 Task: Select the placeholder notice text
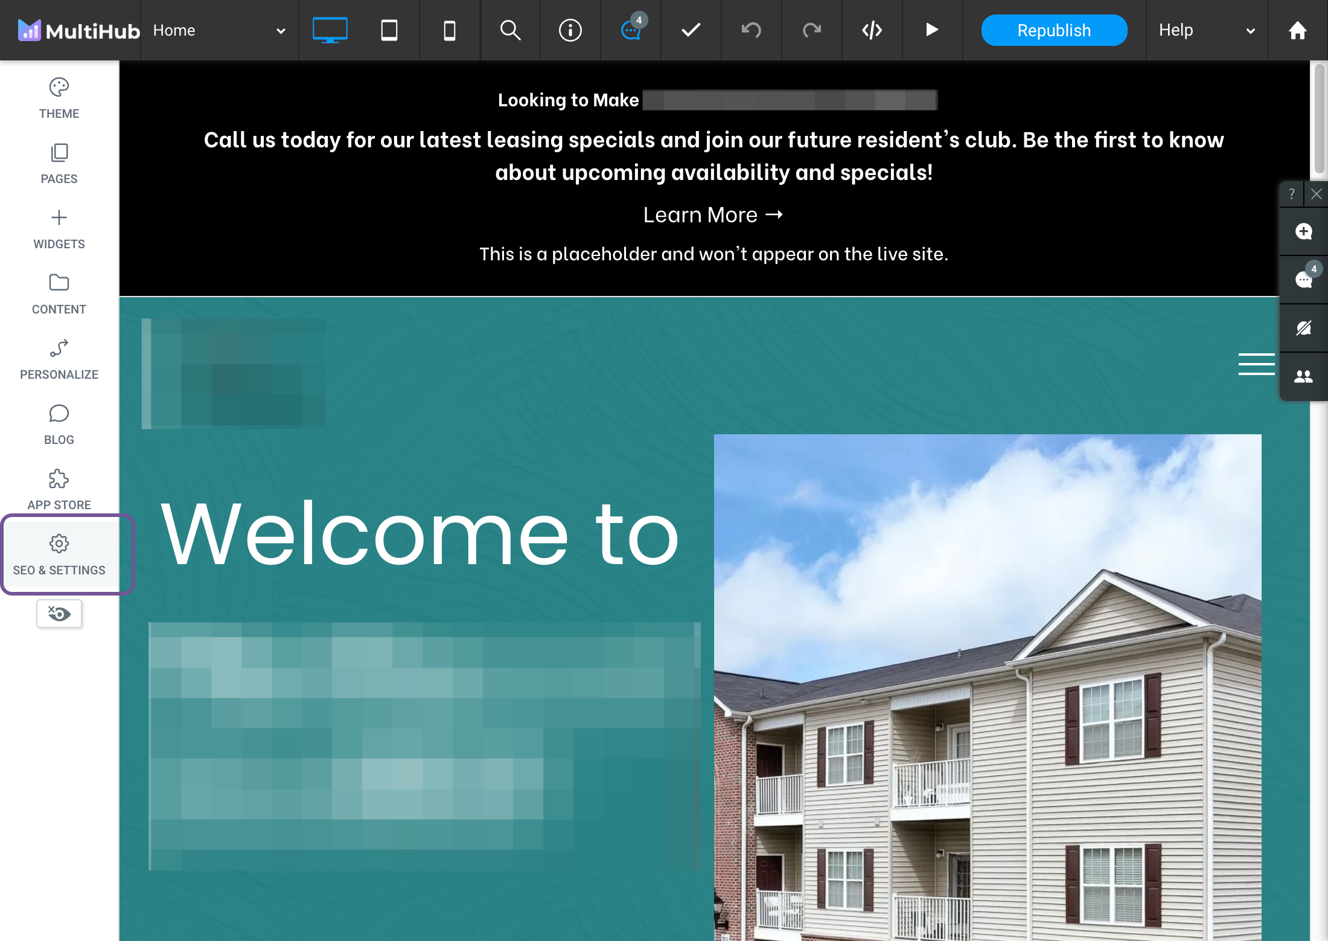click(713, 254)
